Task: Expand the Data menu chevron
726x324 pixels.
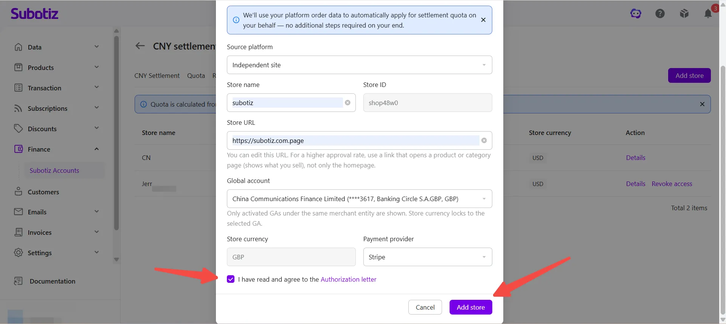Action: click(96, 47)
